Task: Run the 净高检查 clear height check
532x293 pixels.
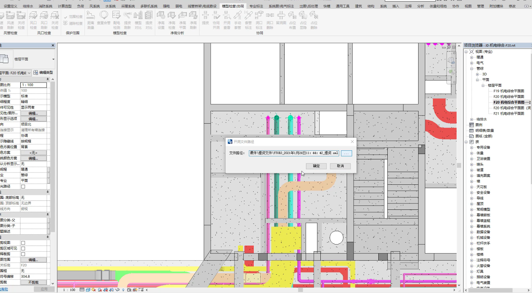Action: click(x=172, y=20)
